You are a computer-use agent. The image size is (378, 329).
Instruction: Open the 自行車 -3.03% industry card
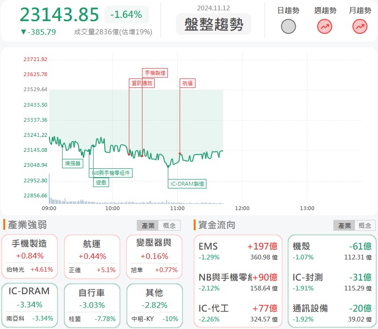pyautogui.click(x=92, y=305)
